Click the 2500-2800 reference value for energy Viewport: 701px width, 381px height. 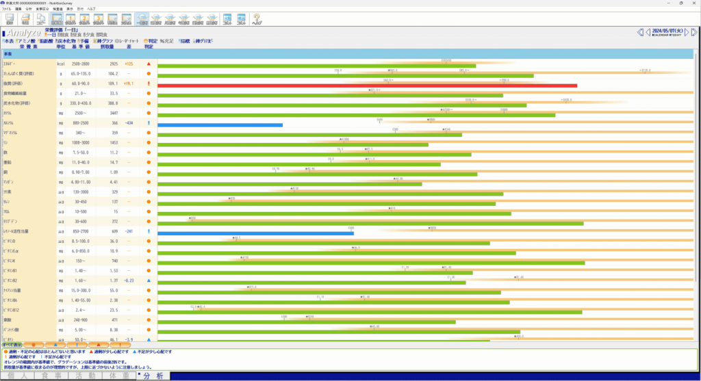[81, 64]
